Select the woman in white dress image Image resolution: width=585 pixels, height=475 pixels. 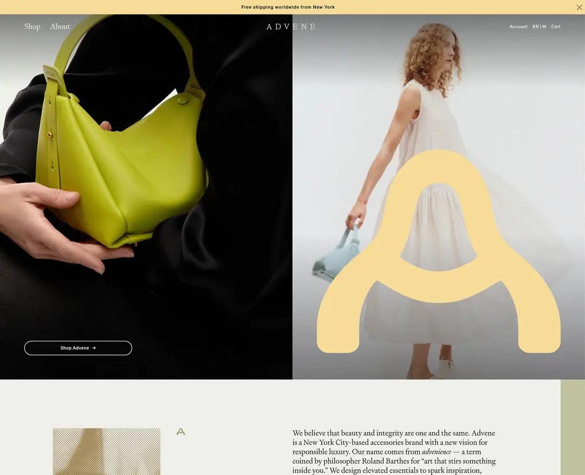439,197
